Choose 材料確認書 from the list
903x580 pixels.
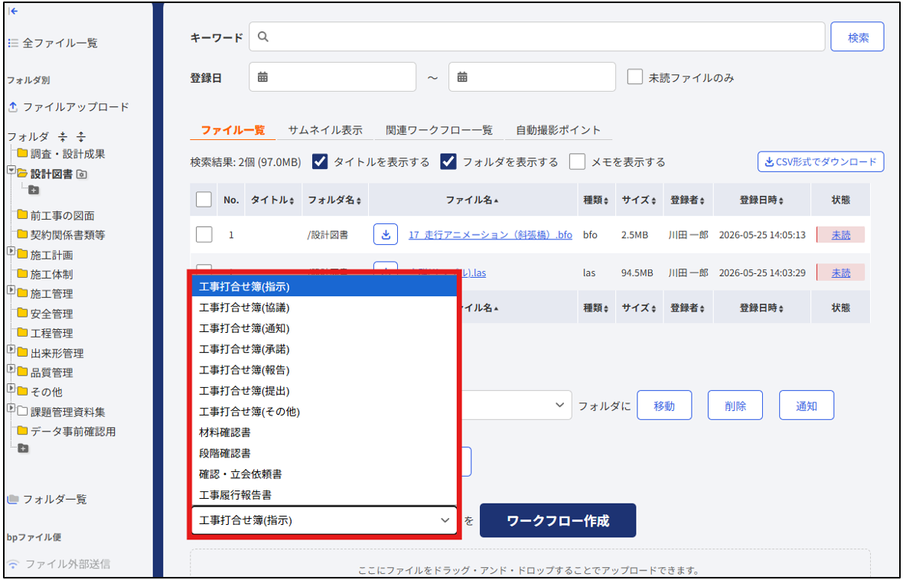coord(324,432)
